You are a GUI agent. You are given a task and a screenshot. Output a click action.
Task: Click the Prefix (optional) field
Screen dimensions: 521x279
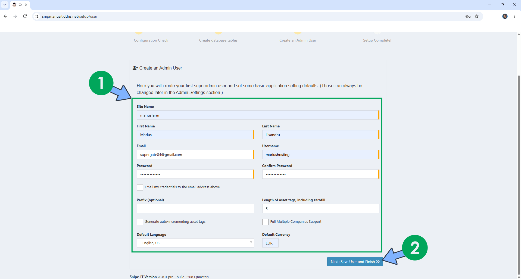195,209
